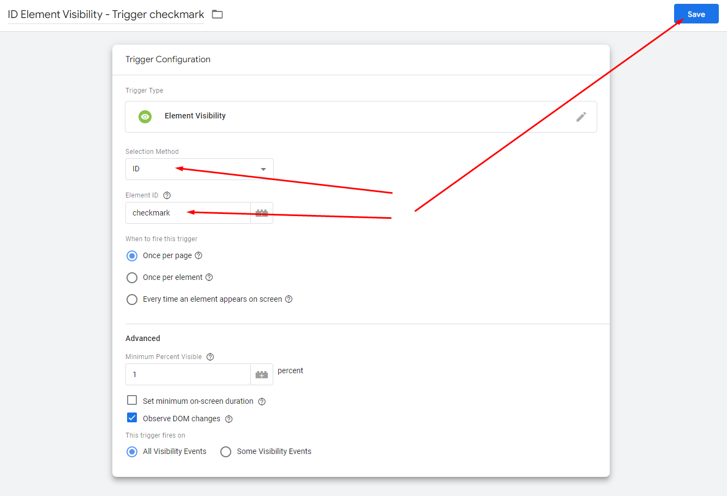Click the 'Trigger Type' label
This screenshot has width=727, height=496.
click(145, 91)
